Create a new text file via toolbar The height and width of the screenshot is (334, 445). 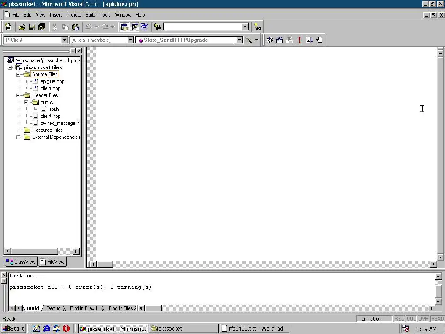click(9, 27)
